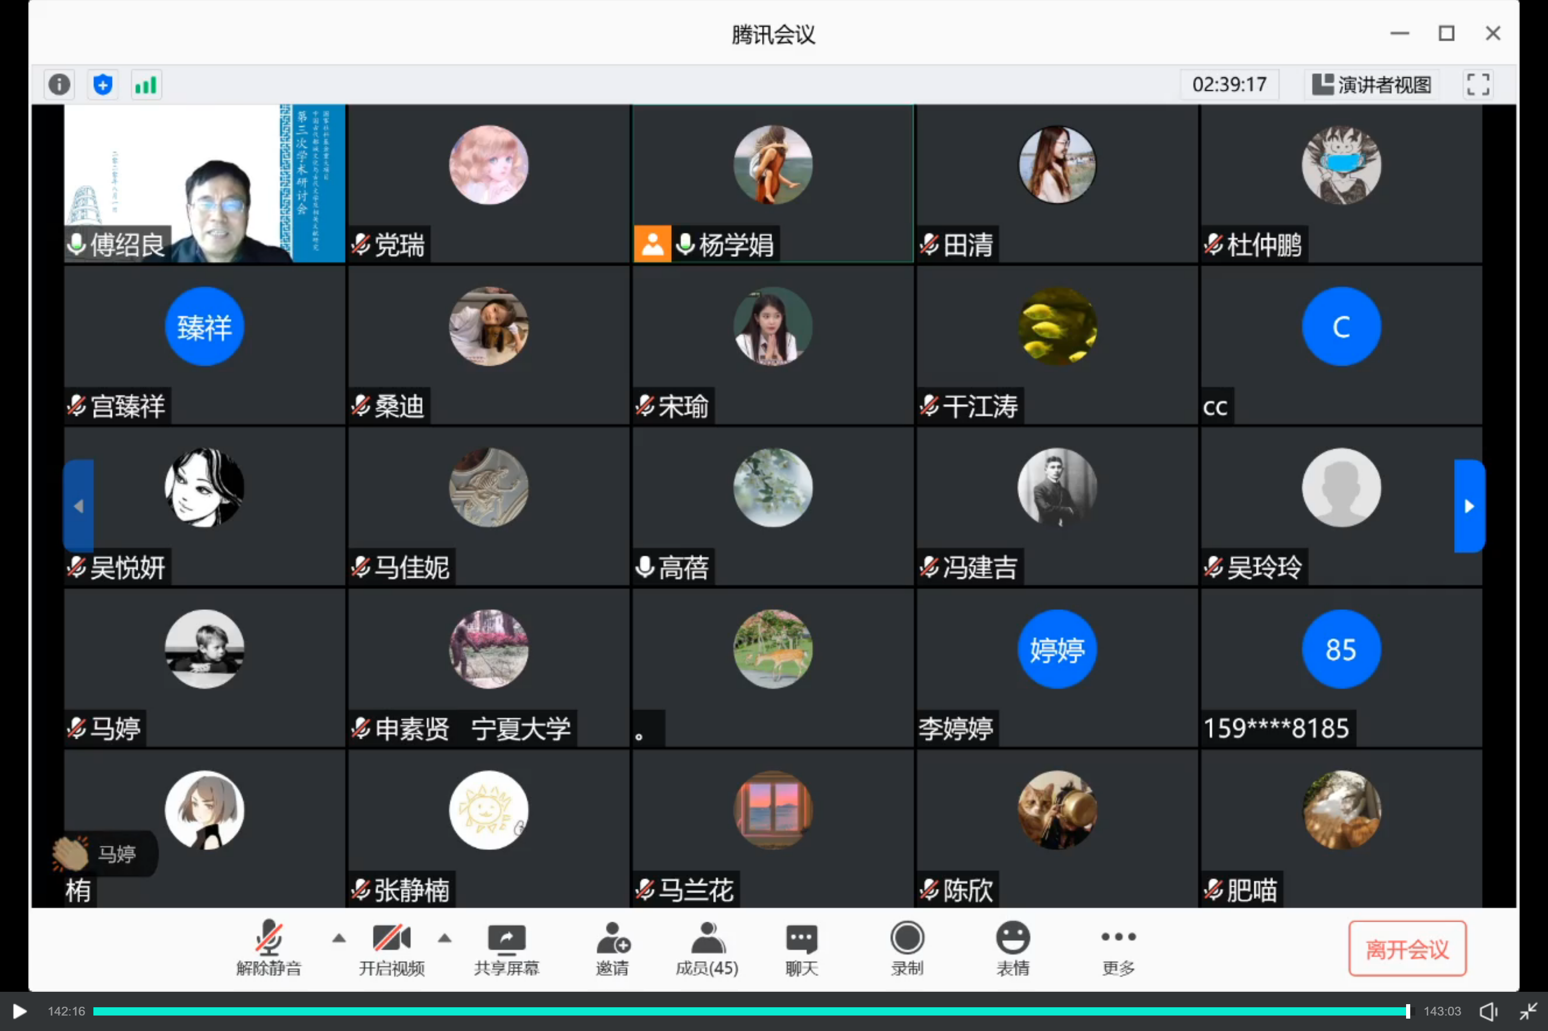Unmute microphone (解除静音)
The width and height of the screenshot is (1548, 1031).
269,948
